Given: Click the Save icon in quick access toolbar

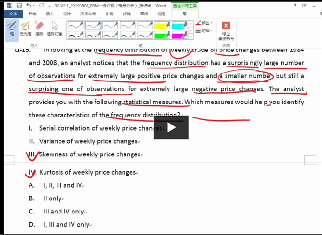Looking at the screenshot, I should (19, 5).
